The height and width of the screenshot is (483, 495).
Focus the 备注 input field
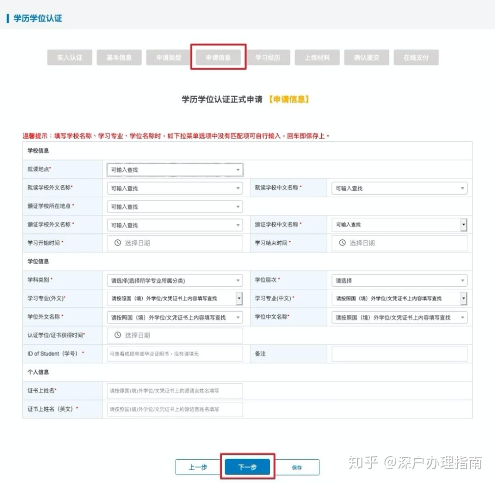tap(399, 354)
